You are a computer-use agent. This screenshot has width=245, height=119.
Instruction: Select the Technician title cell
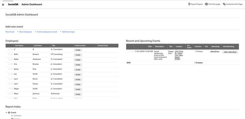pos(55,94)
